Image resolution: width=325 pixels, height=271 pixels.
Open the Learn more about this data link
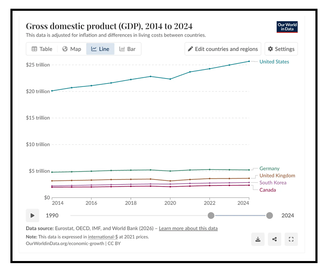tap(188, 228)
